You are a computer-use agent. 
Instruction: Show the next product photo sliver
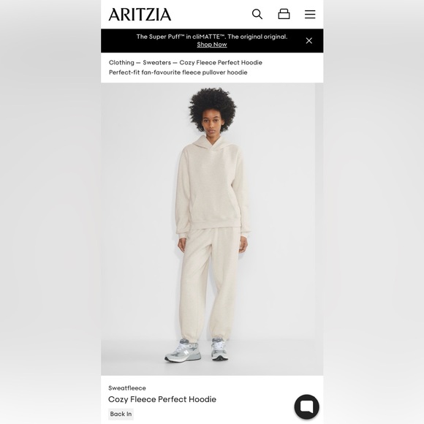(x=319, y=229)
